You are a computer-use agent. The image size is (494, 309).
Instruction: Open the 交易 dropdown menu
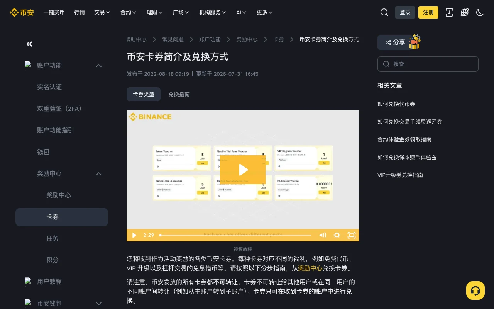pyautogui.click(x=102, y=12)
